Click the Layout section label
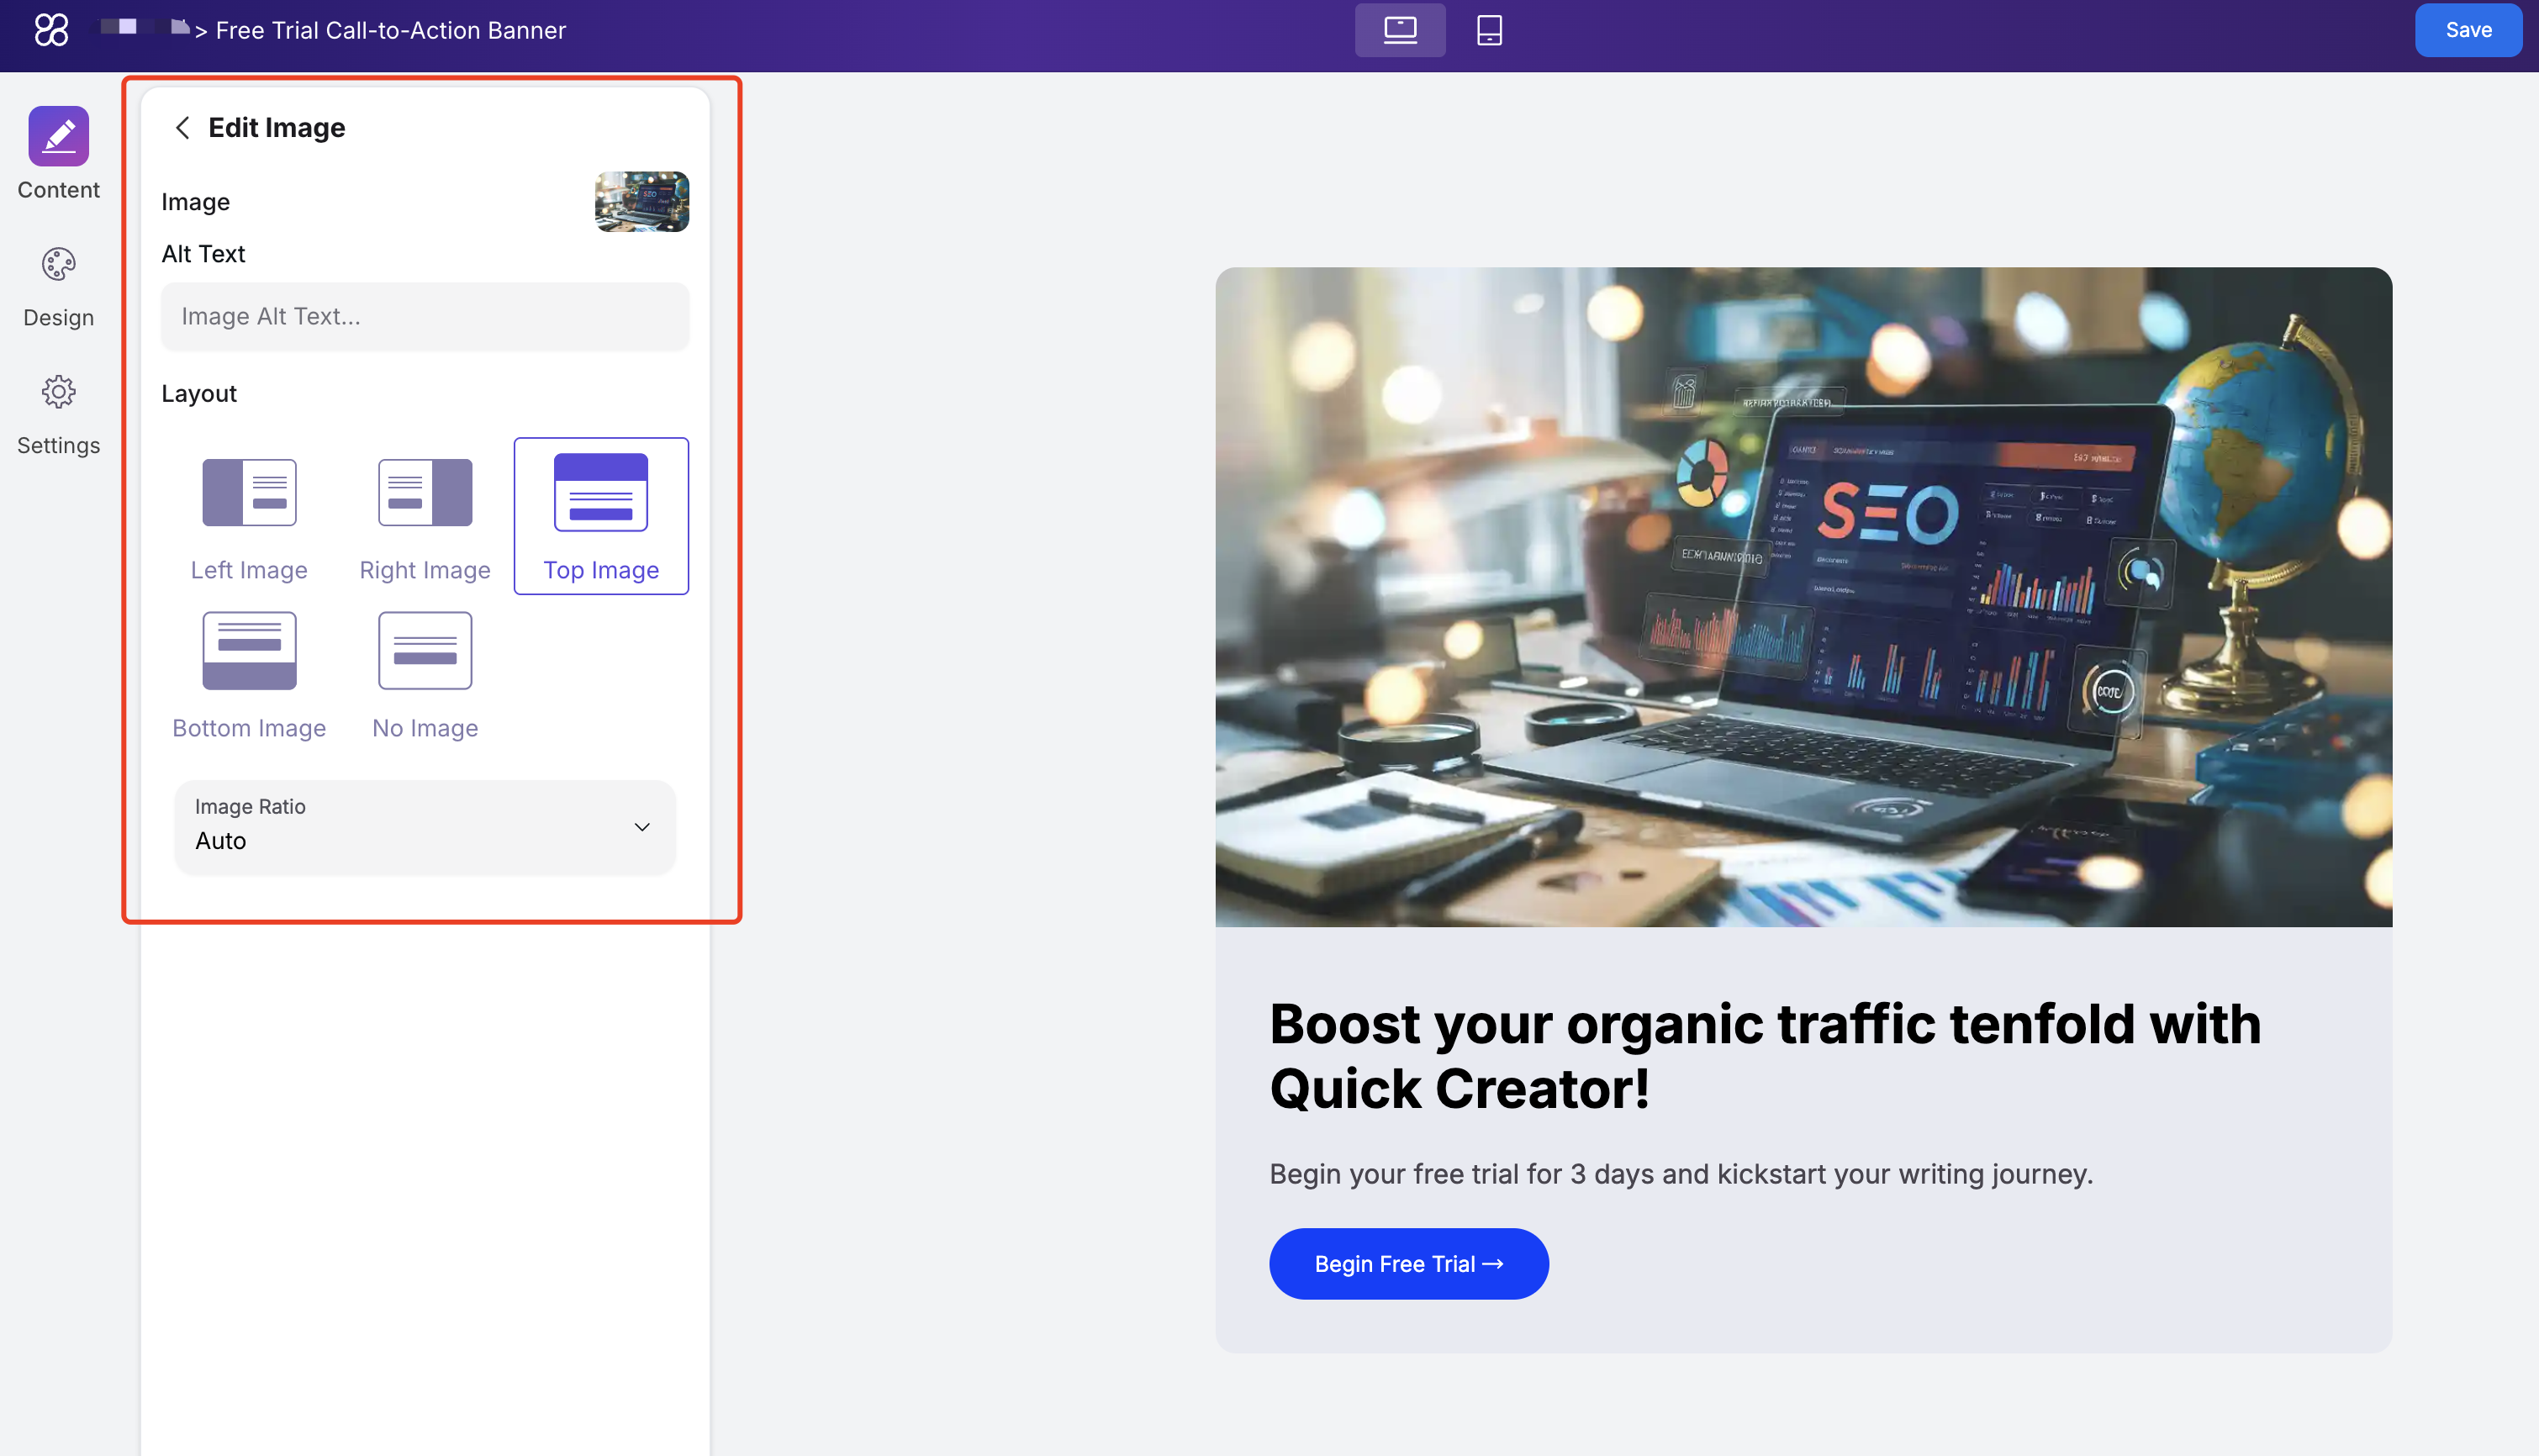The image size is (2539, 1456). (x=199, y=393)
